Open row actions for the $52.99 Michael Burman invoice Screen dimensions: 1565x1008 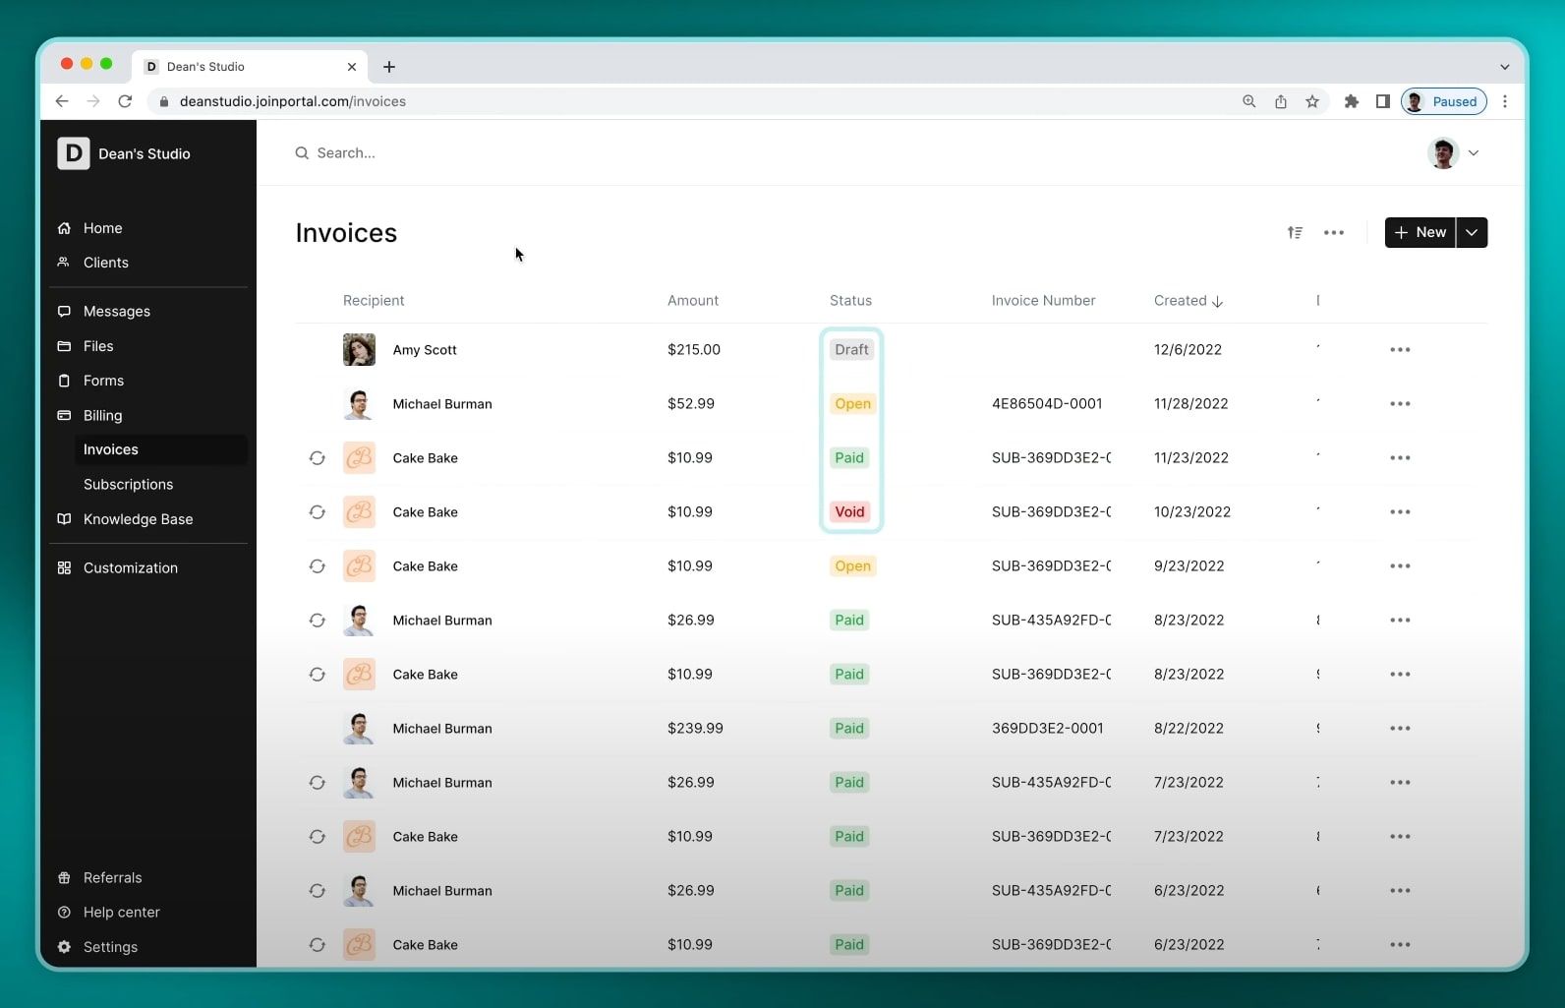coord(1400,404)
